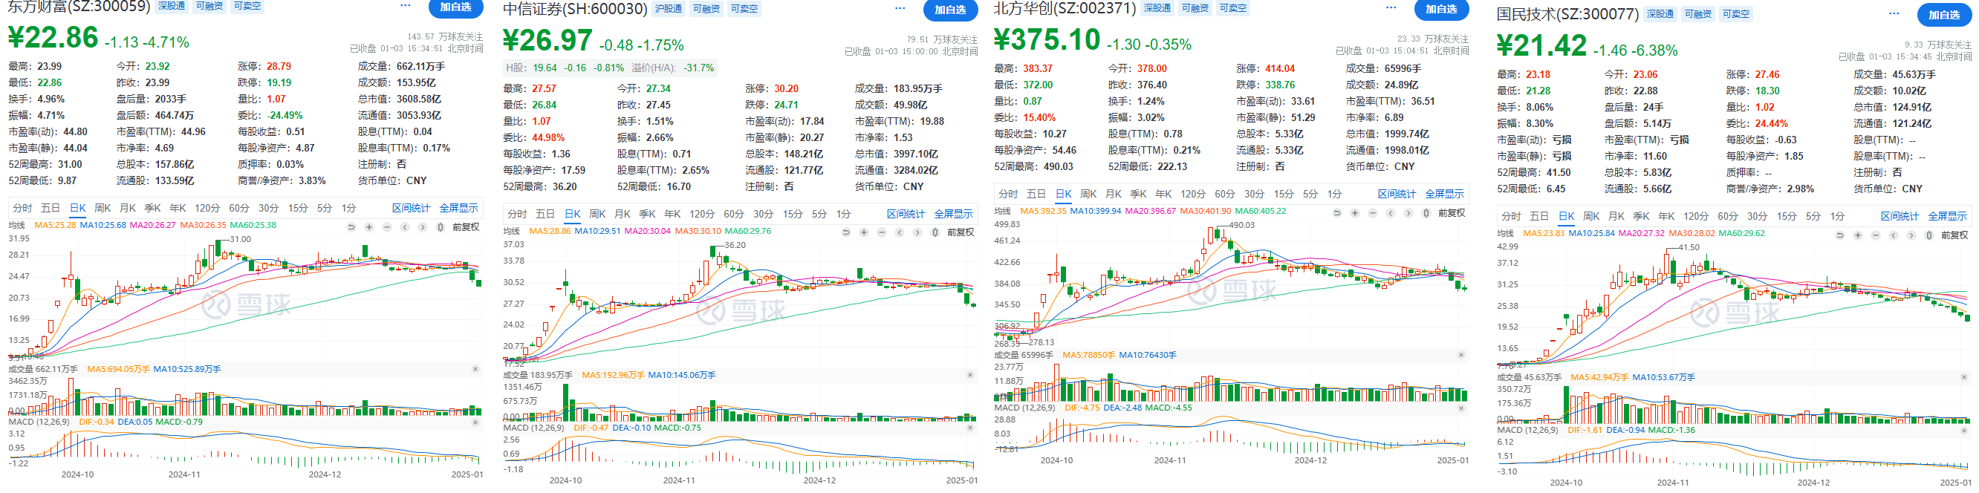Viewport: 1979px width, 493px height.
Task: Switch 国民技术 chart to 15分 tab
Action: (x=1786, y=216)
